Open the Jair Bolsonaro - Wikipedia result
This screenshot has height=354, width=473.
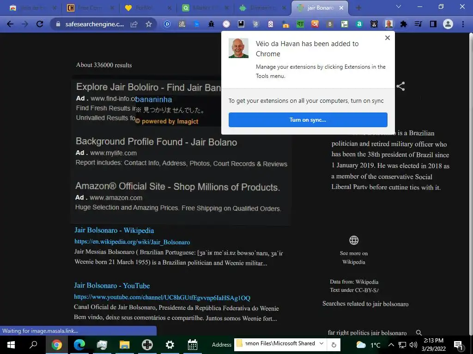pyautogui.click(x=114, y=230)
